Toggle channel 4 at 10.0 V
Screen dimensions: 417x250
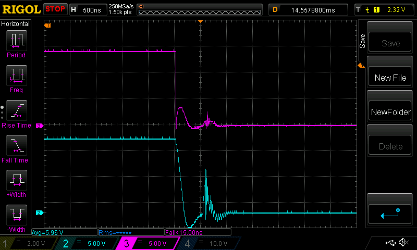pyautogui.click(x=207, y=243)
